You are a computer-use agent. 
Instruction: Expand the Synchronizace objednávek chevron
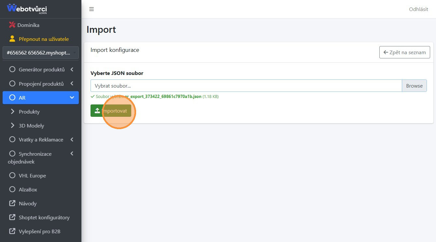click(x=72, y=153)
